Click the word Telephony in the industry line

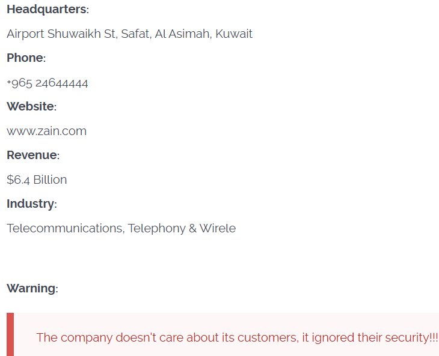point(156,229)
